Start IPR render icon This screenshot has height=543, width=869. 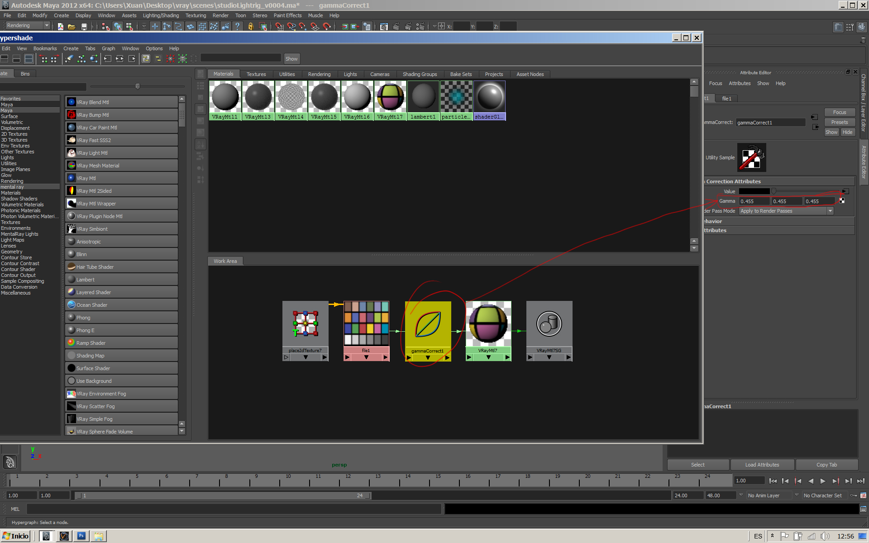click(x=408, y=27)
